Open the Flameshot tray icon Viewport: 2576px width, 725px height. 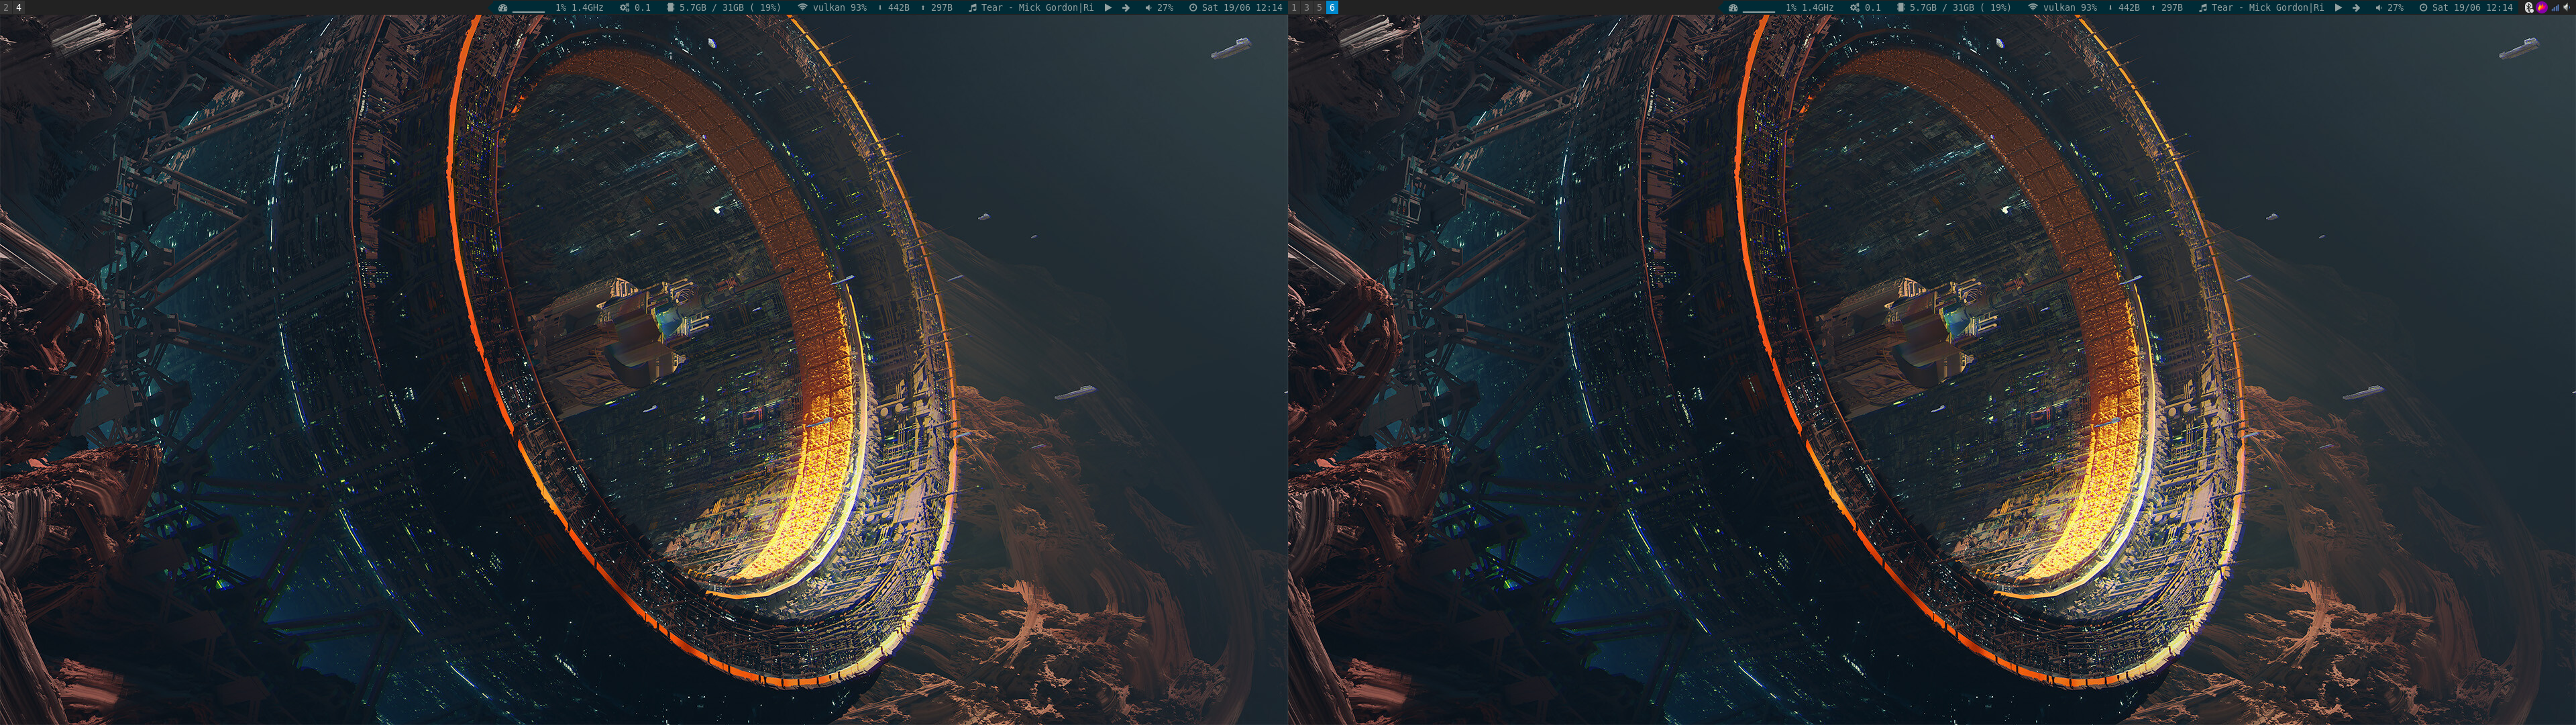tap(2542, 7)
